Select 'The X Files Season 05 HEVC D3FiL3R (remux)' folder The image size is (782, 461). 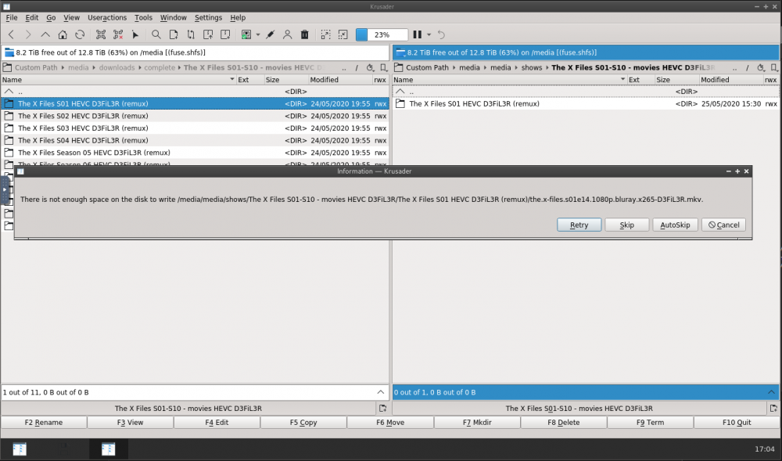(195, 153)
